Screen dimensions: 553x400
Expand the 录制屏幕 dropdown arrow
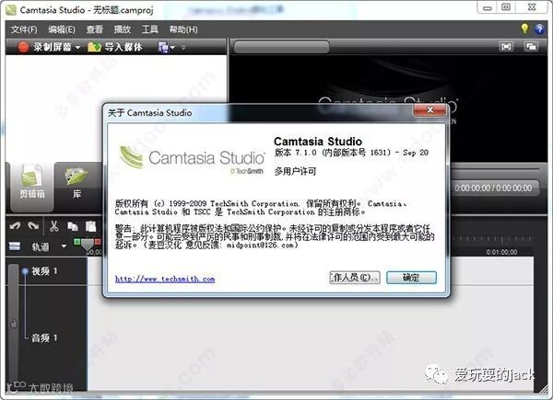click(x=77, y=47)
